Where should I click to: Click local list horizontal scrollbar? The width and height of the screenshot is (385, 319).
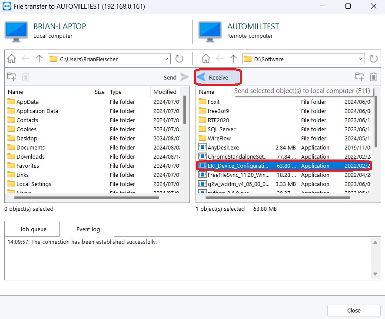(x=86, y=198)
